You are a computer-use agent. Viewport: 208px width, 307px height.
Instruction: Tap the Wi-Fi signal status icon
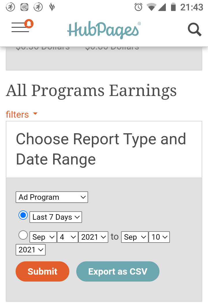click(151, 7)
